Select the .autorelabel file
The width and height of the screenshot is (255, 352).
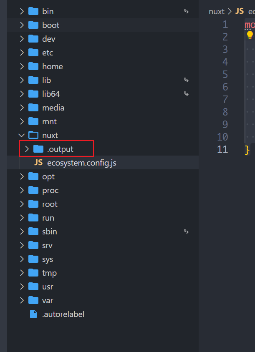63,314
